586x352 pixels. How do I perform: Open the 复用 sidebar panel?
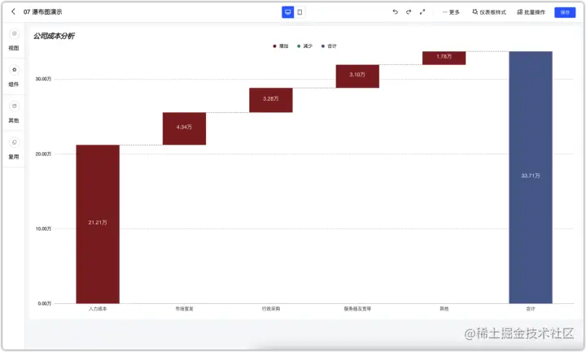[x=14, y=149]
